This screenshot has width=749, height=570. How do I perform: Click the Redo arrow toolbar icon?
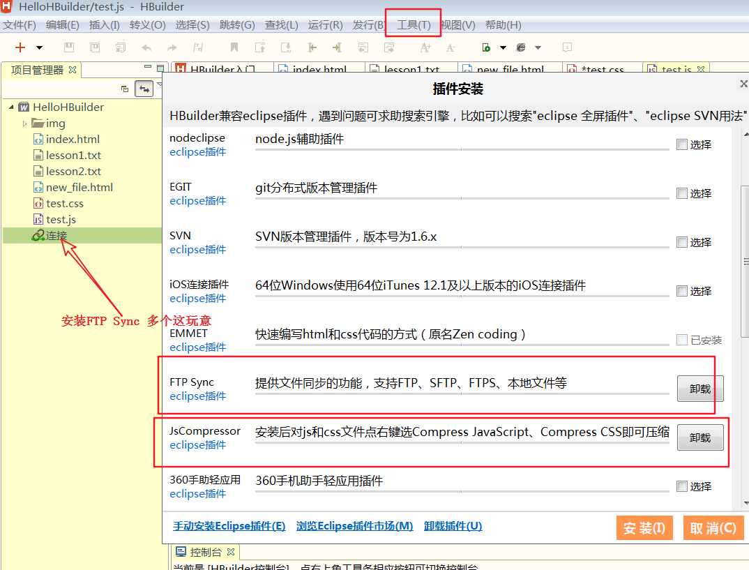click(x=172, y=47)
